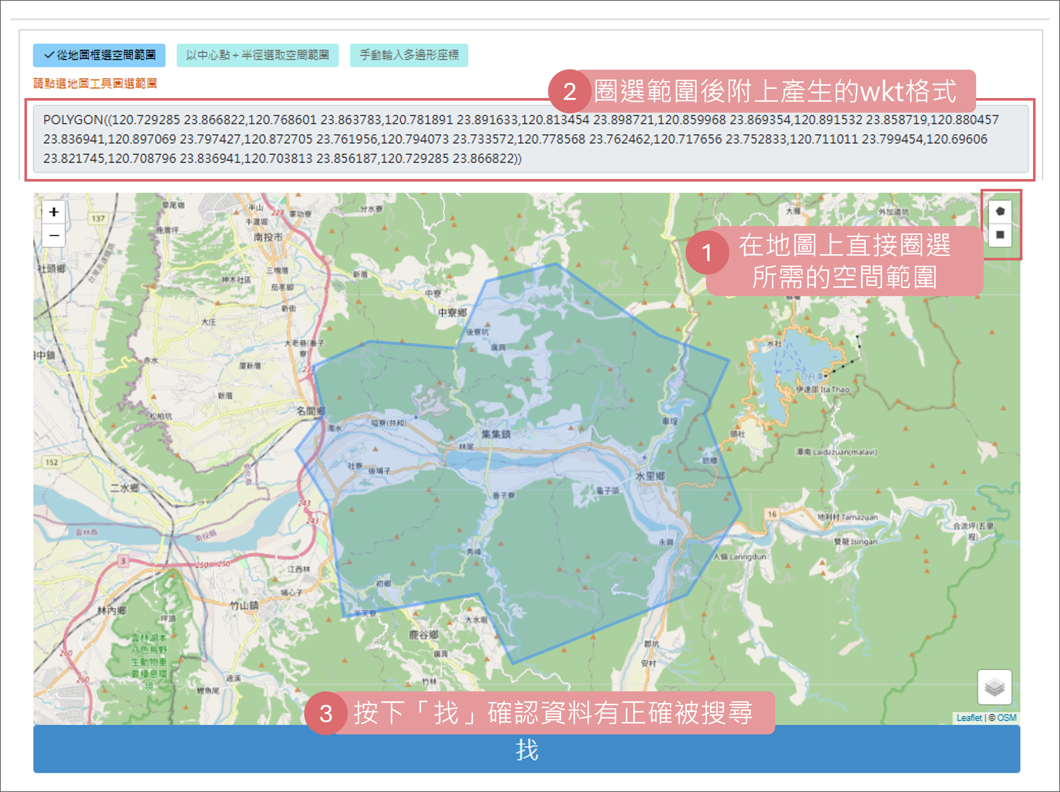Select the draw rectangle tool
This screenshot has width=1060, height=792.
[x=999, y=234]
